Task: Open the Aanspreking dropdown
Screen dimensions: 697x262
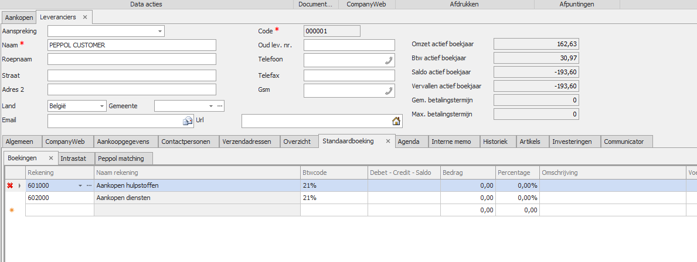Action: click(160, 31)
